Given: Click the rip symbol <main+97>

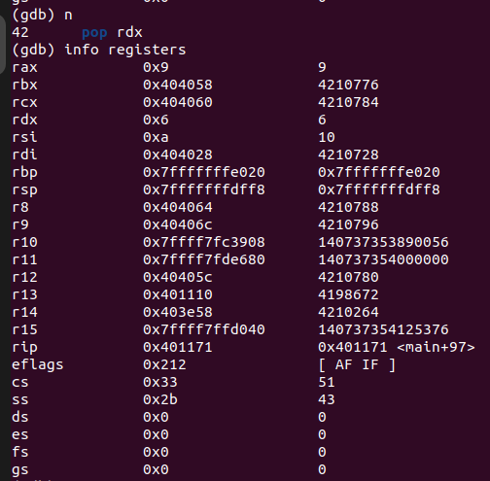Looking at the screenshot, I should tap(436, 347).
